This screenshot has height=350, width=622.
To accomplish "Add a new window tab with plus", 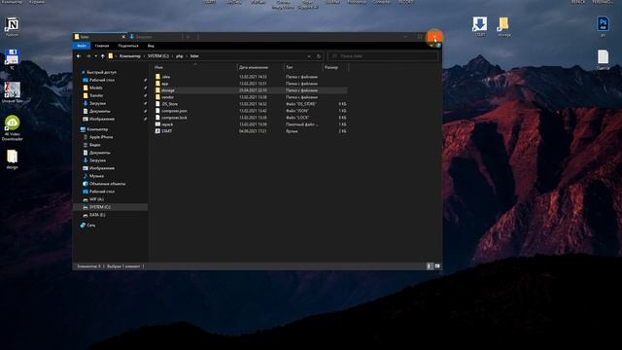I will (188, 37).
